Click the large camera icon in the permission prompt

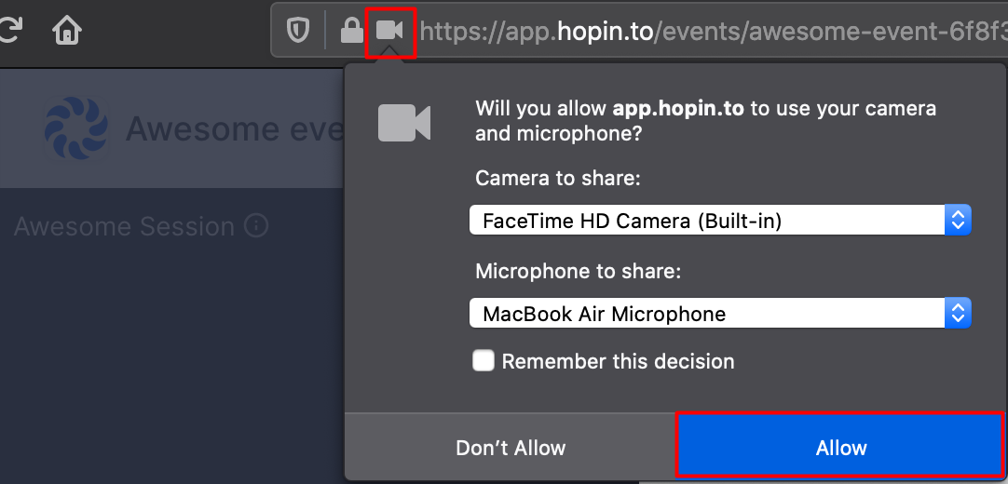click(x=403, y=122)
